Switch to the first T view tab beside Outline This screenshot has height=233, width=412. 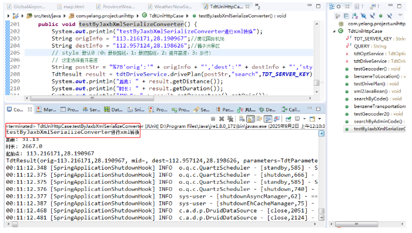pos(359,6)
